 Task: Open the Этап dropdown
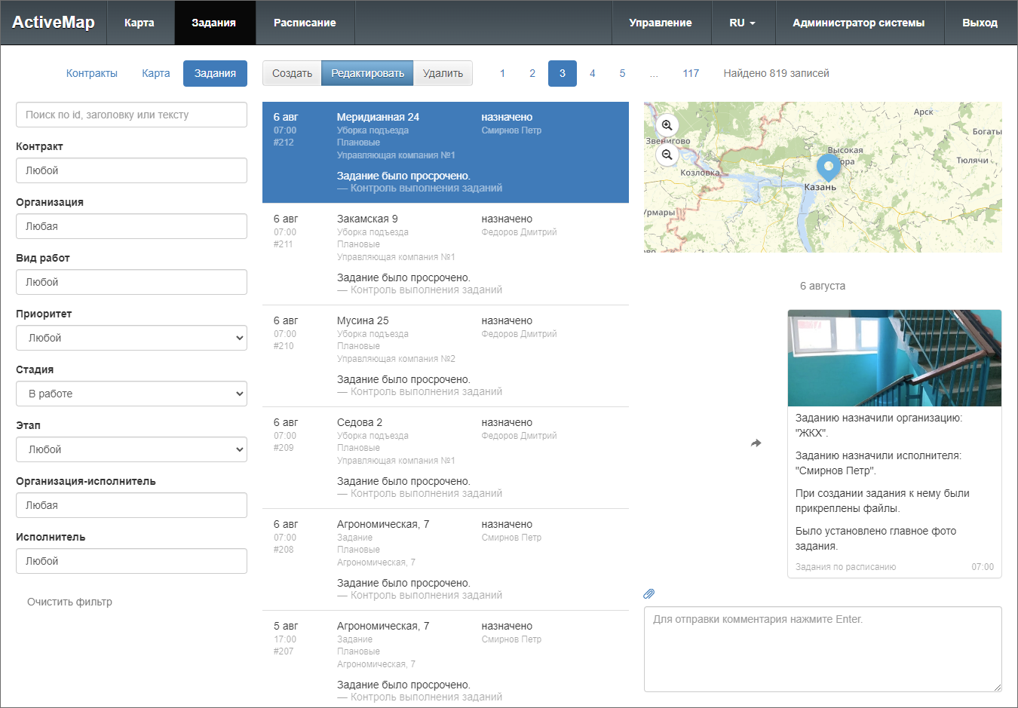point(131,449)
